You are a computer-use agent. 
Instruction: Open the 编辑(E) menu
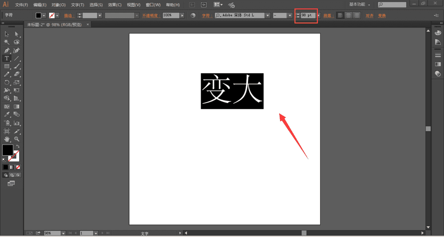40,5
